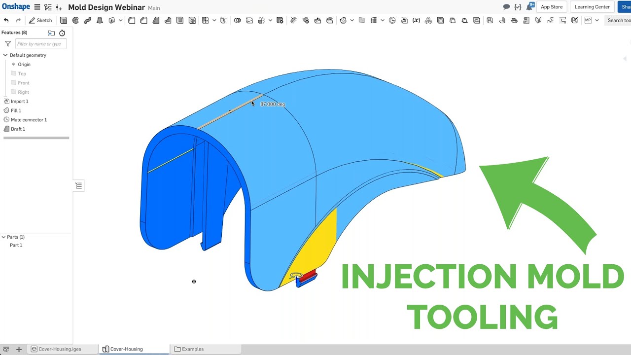Select the Delete face tool

pos(306,20)
